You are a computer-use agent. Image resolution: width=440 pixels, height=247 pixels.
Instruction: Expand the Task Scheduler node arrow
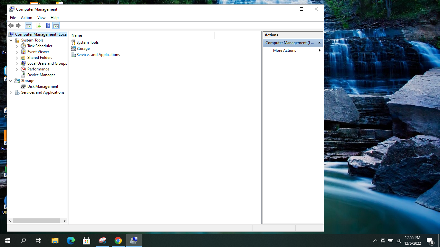coord(17,46)
